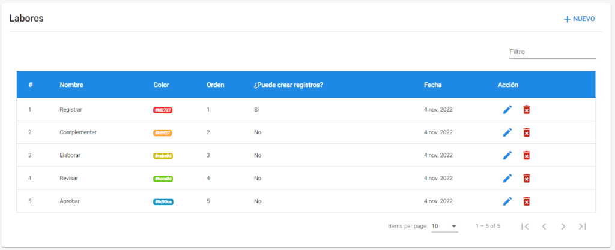Sort by the Fecha column header

click(x=432, y=85)
